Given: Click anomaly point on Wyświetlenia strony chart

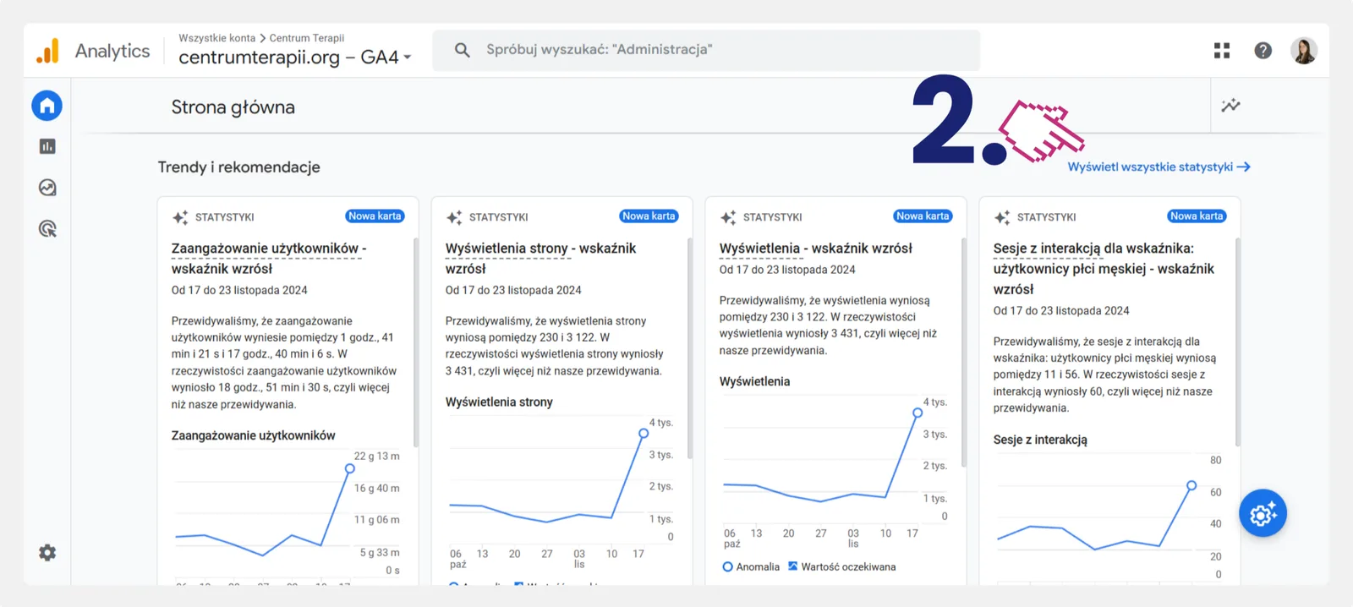Looking at the screenshot, I should 644,433.
